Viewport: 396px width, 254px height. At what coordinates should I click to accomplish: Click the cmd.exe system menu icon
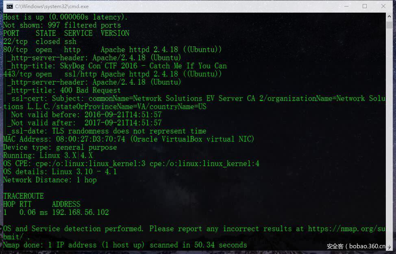(x=9, y=6)
